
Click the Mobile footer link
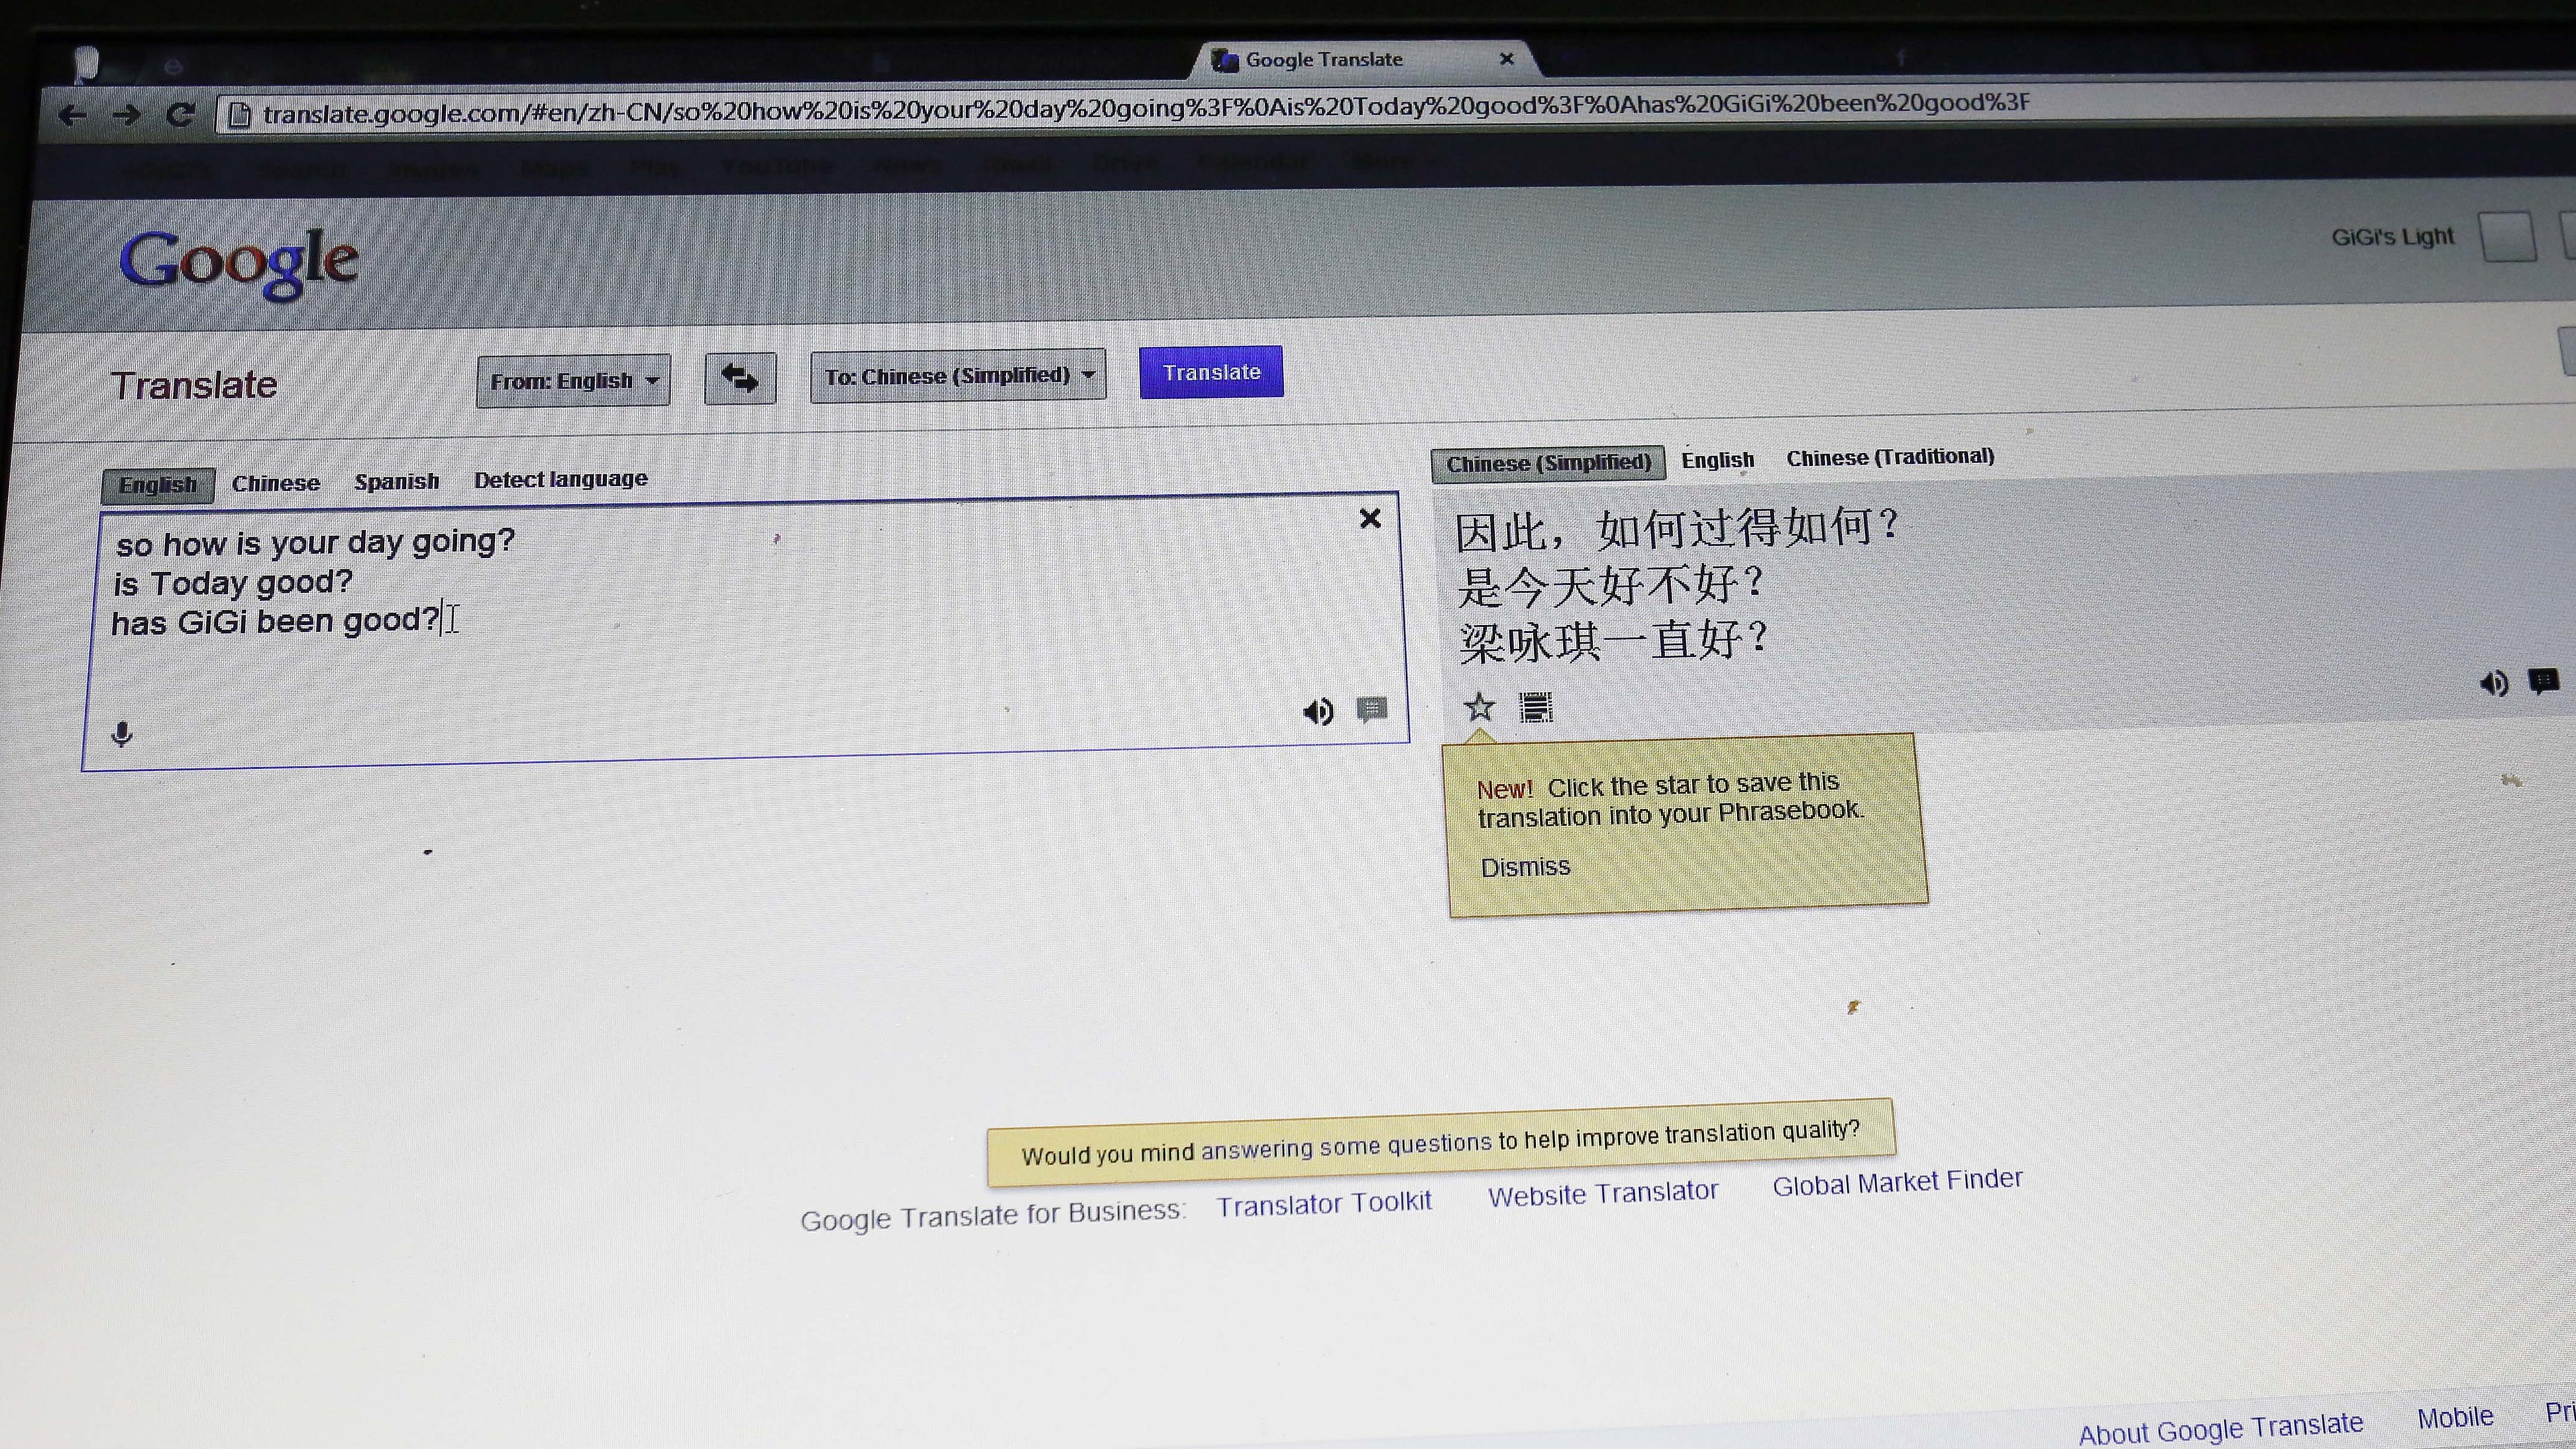(2455, 1418)
